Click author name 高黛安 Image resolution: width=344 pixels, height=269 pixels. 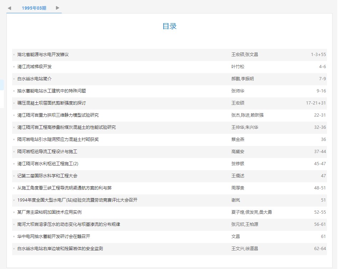238,152
